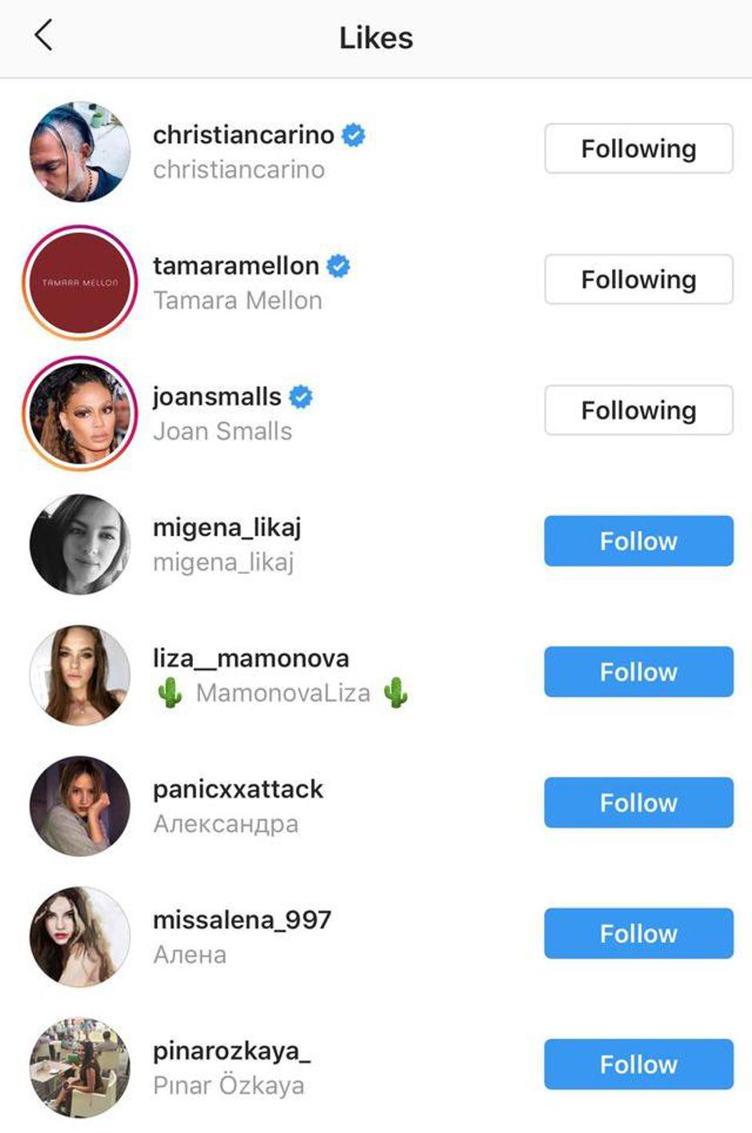The height and width of the screenshot is (1133, 752).
Task: Open christiancarino username link
Action: (243, 134)
